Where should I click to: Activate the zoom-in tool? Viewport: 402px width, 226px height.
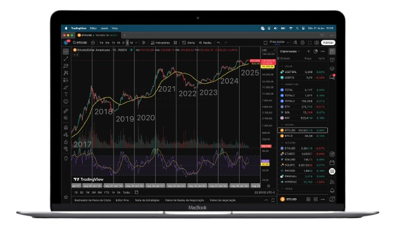pyautogui.click(x=66, y=118)
